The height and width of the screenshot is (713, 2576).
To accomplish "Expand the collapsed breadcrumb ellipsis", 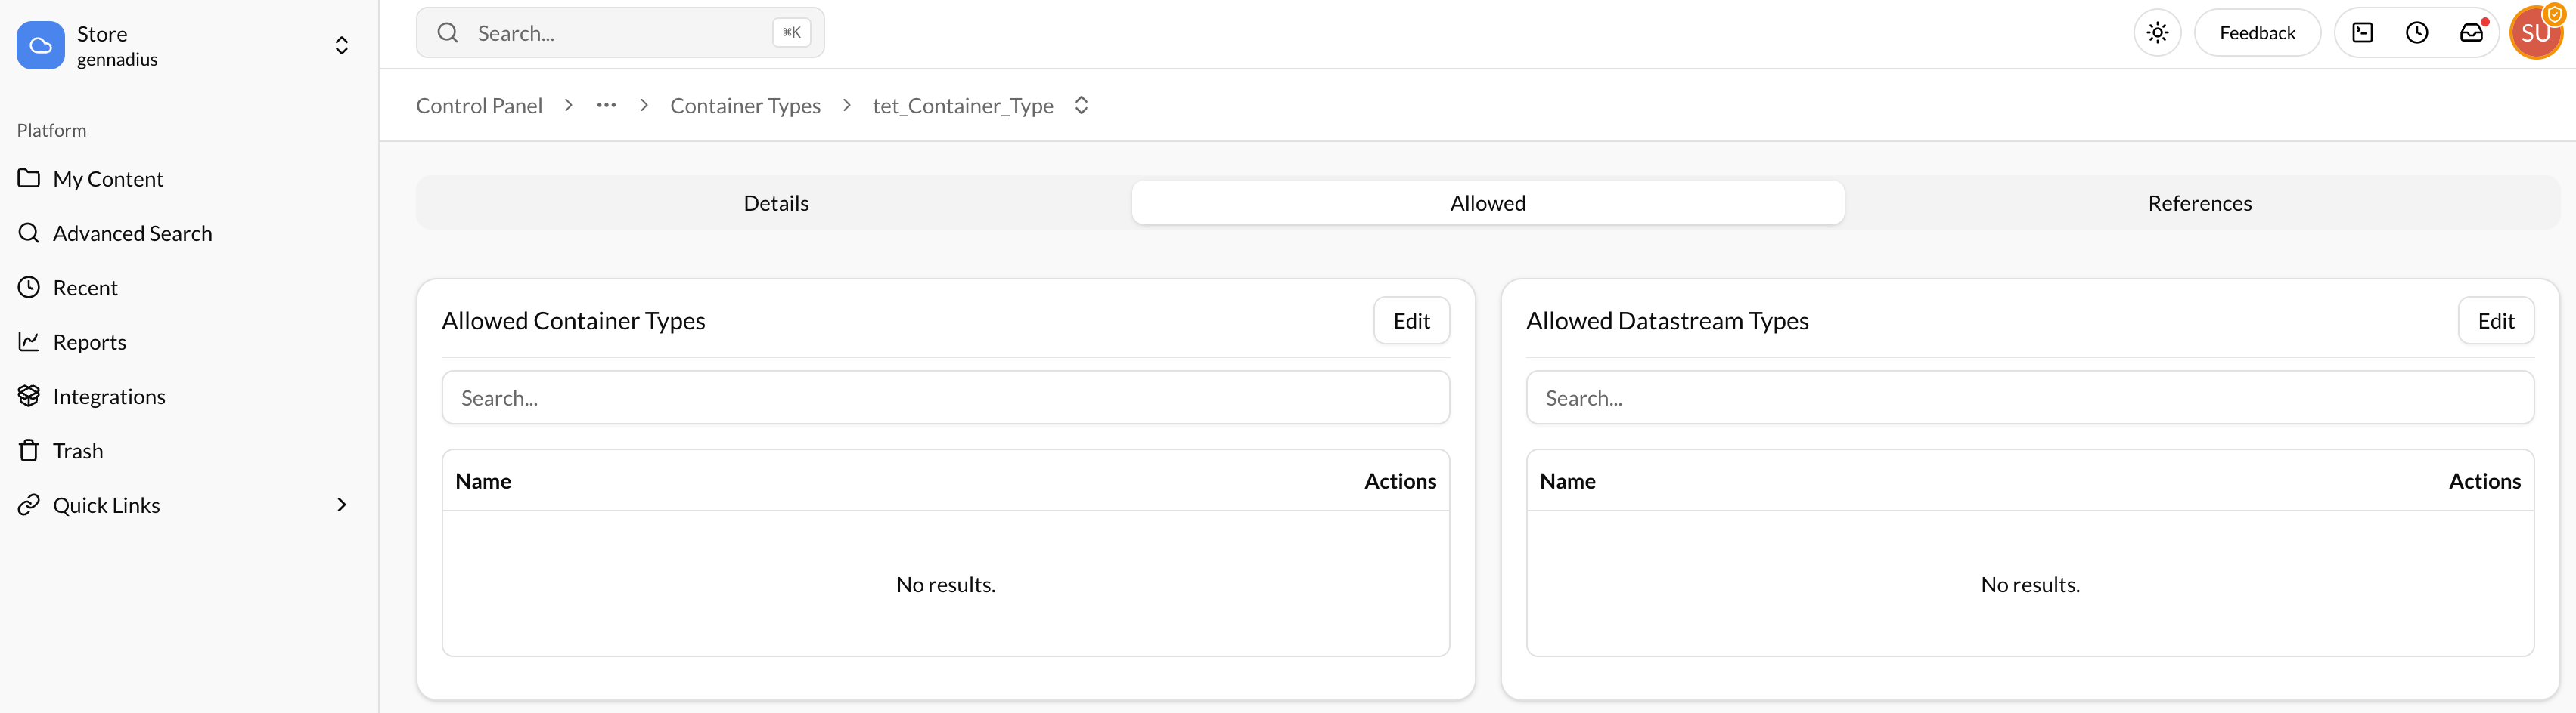I will (605, 105).
